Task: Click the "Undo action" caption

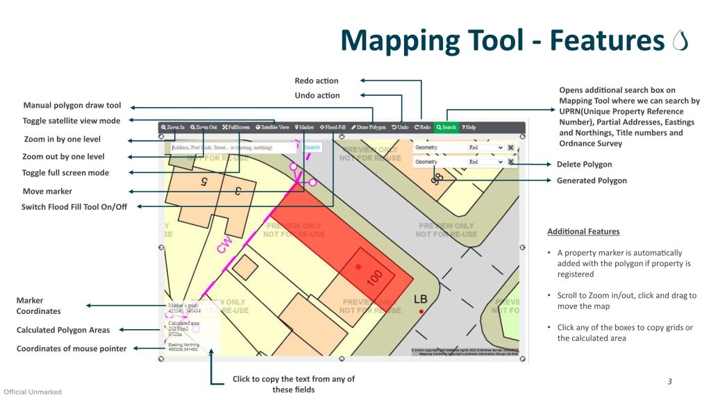Action: (x=317, y=95)
